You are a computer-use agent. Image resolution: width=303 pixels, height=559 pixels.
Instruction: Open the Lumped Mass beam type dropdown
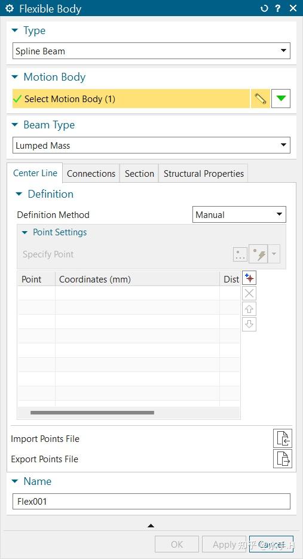pyautogui.click(x=151, y=146)
